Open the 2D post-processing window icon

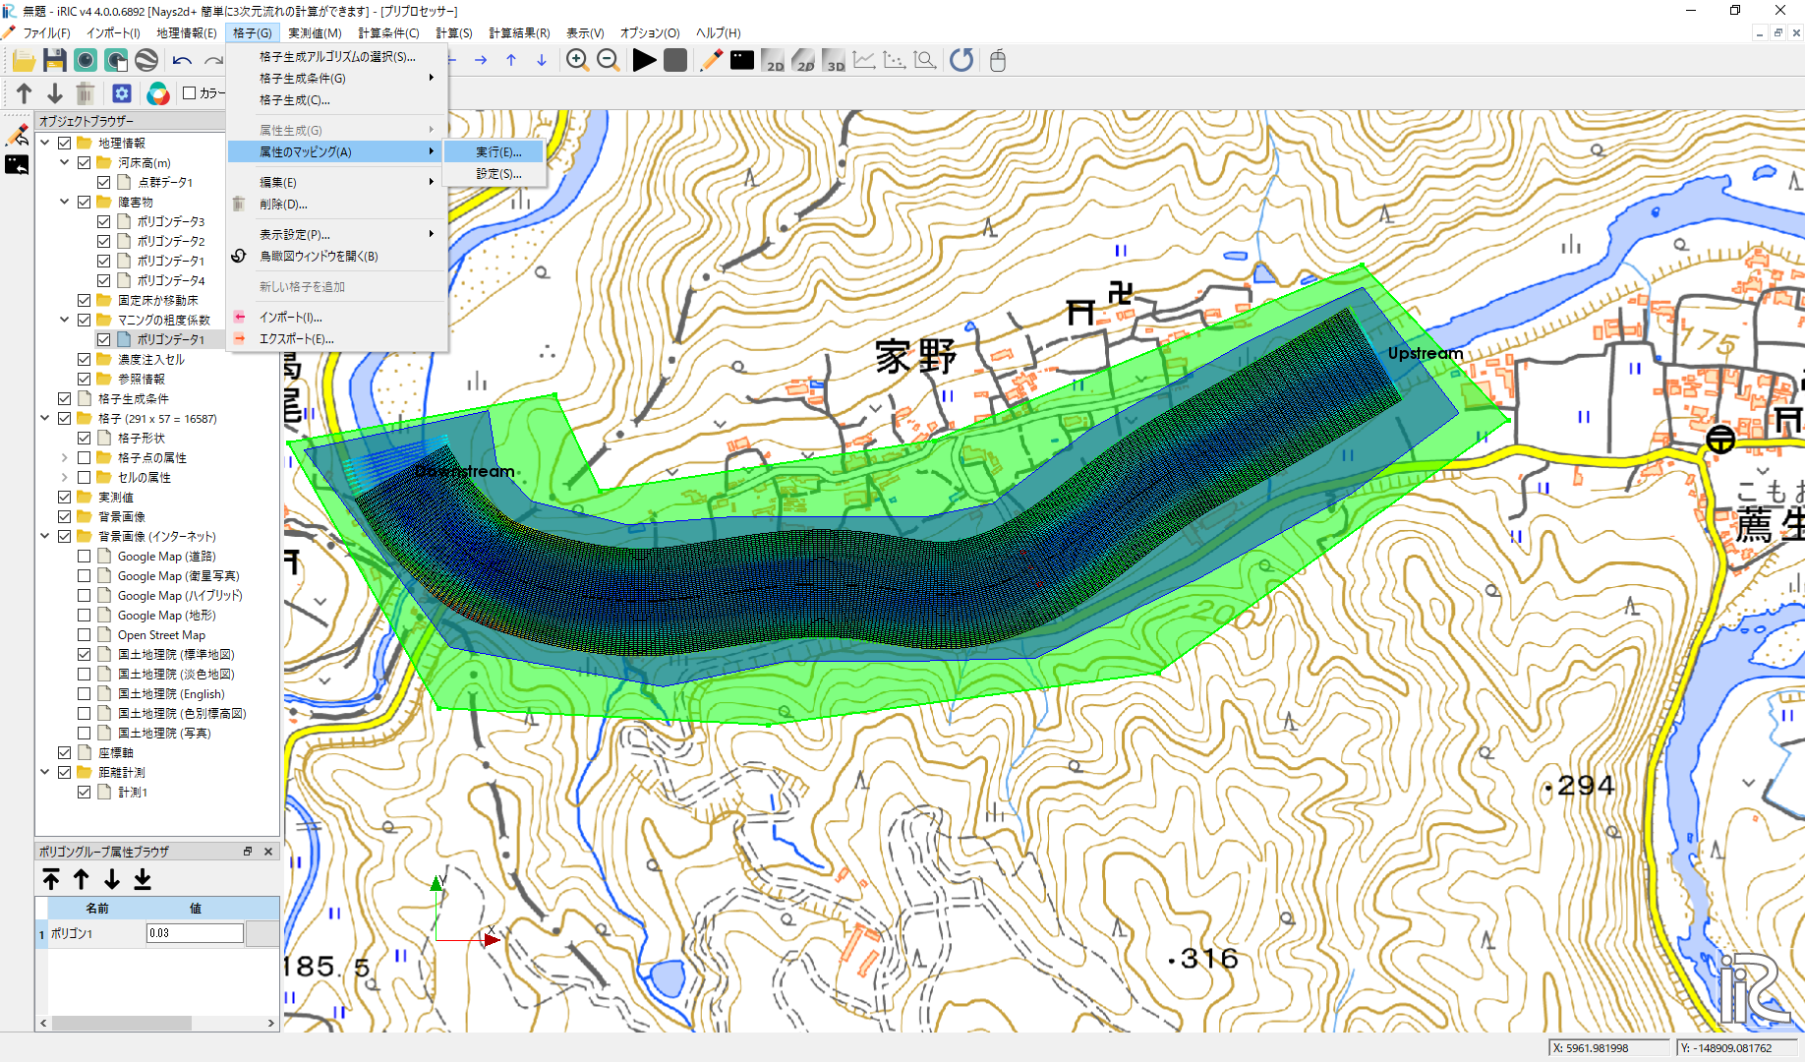pos(774,61)
